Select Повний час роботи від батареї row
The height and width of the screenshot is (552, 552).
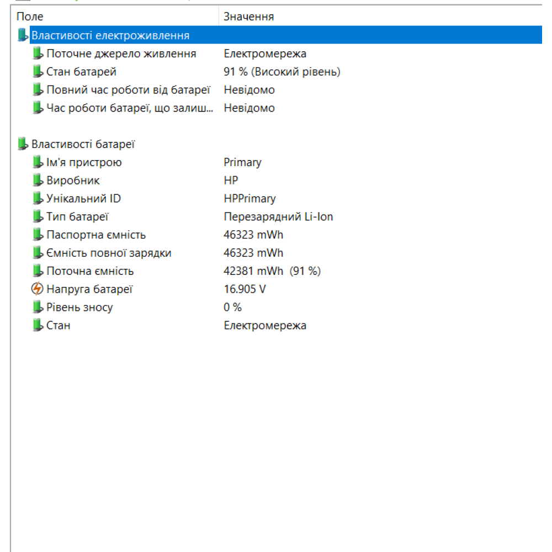pos(128,89)
